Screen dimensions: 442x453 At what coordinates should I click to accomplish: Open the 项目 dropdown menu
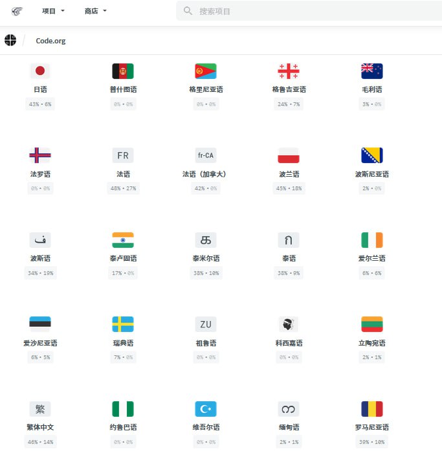point(53,11)
